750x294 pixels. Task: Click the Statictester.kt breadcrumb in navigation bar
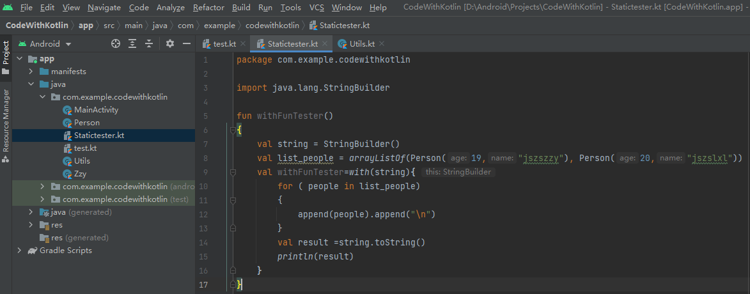click(x=344, y=26)
